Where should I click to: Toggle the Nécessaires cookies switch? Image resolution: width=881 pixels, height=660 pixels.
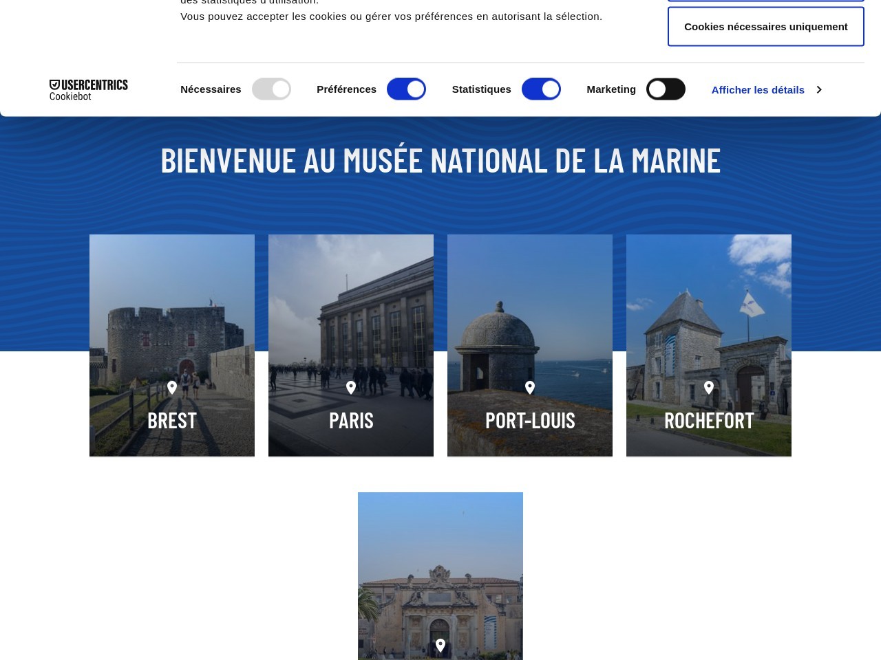271,89
